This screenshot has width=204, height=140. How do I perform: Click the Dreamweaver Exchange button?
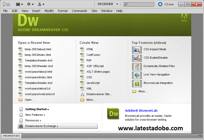tap(58, 126)
